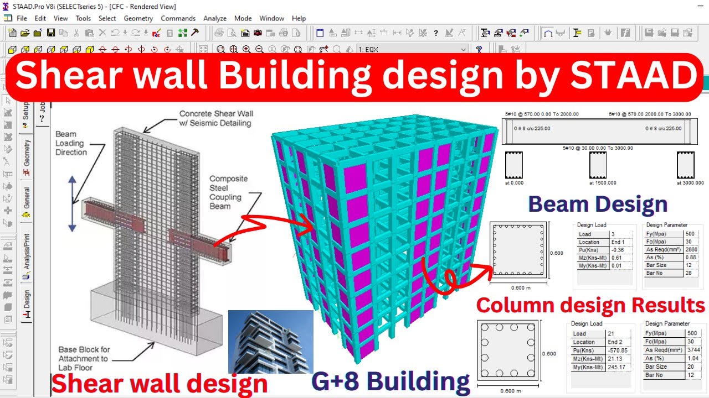This screenshot has height=398, width=709.
Task: Click the My value "245.17"
Action: tap(617, 366)
